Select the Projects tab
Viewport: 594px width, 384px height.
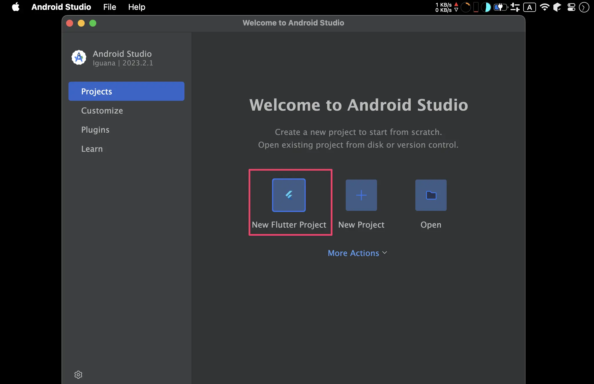[x=126, y=91]
